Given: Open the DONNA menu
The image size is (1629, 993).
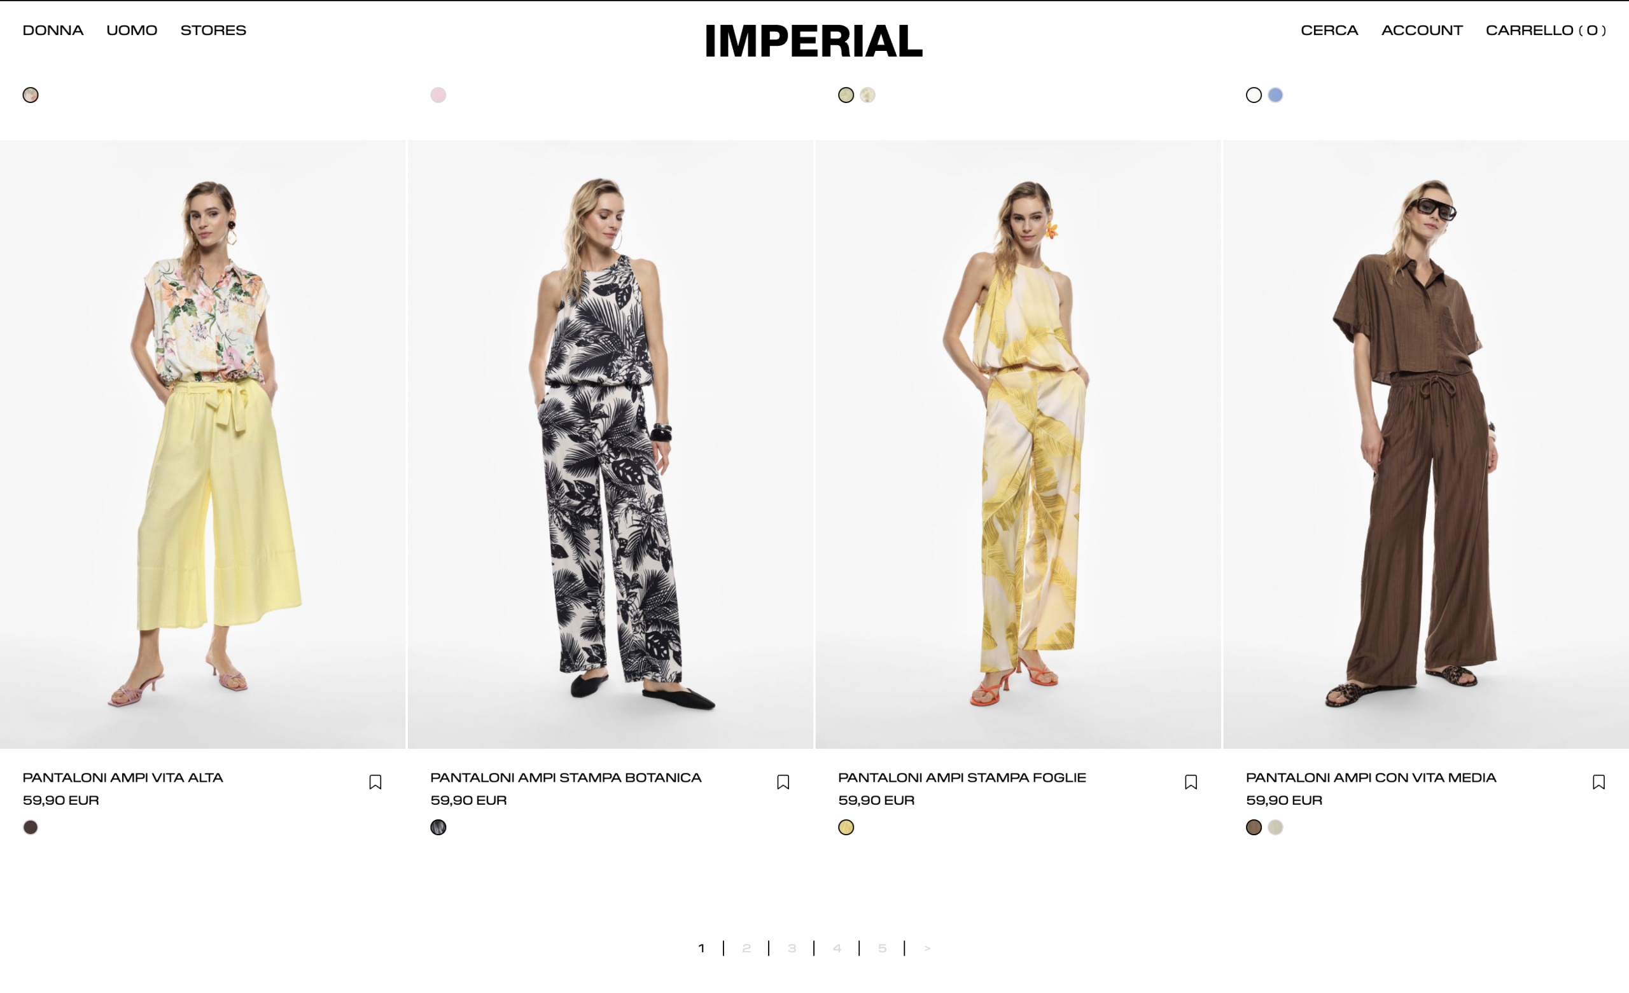Looking at the screenshot, I should coord(53,31).
